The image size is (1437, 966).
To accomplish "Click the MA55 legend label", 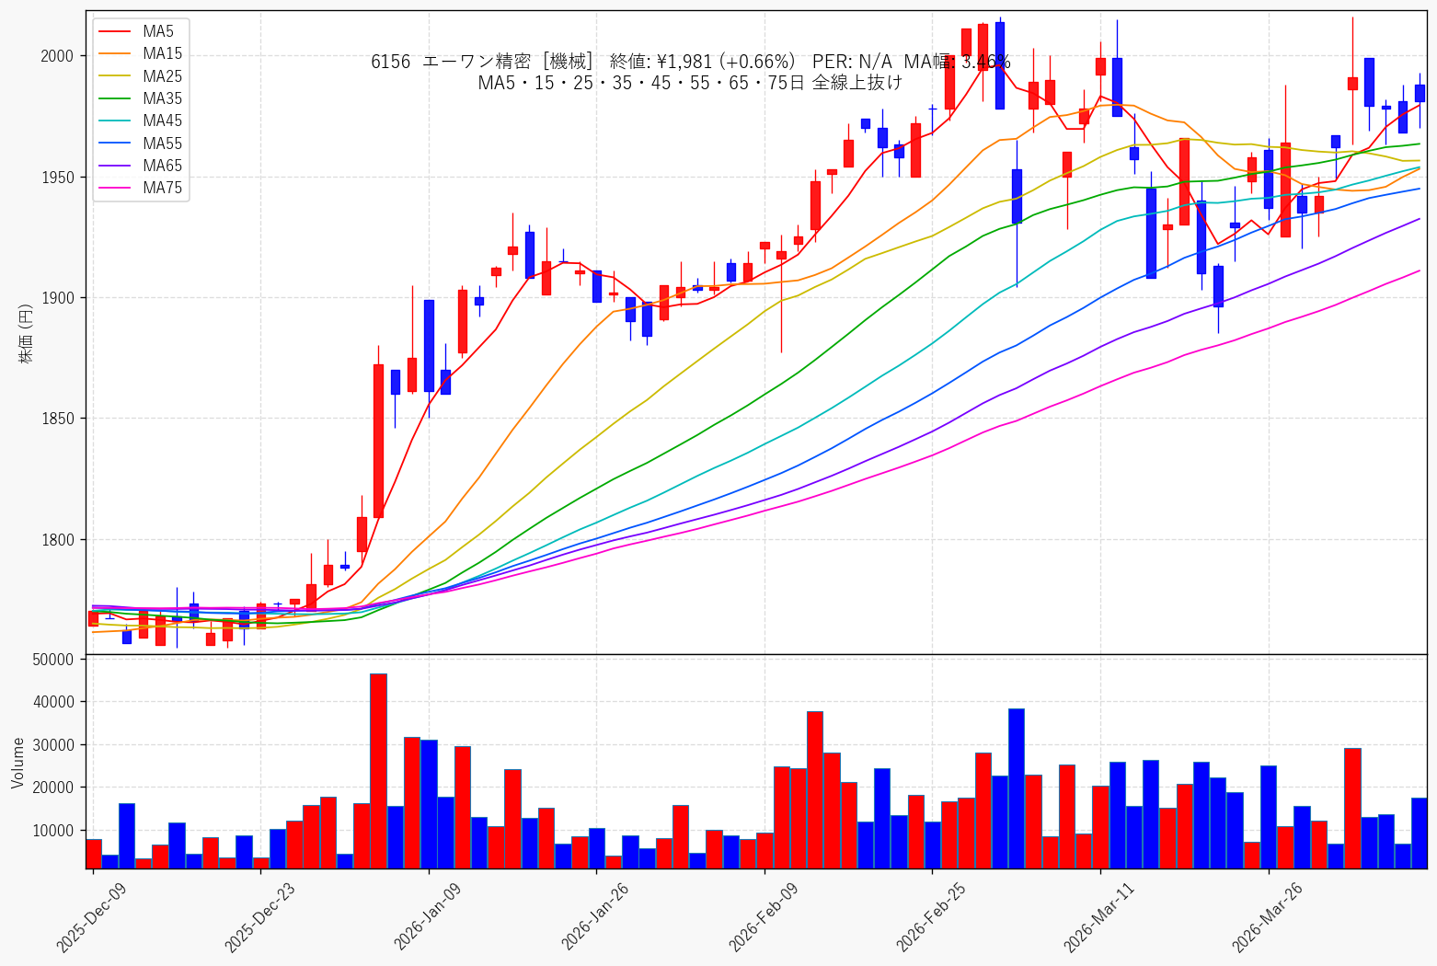I will tap(163, 144).
